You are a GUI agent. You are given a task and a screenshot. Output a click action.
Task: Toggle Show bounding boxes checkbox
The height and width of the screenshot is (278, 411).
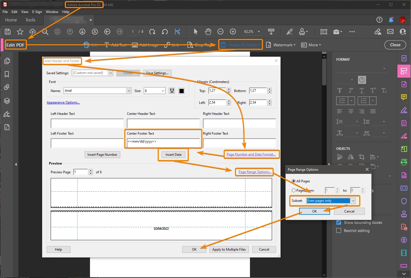[339, 222]
